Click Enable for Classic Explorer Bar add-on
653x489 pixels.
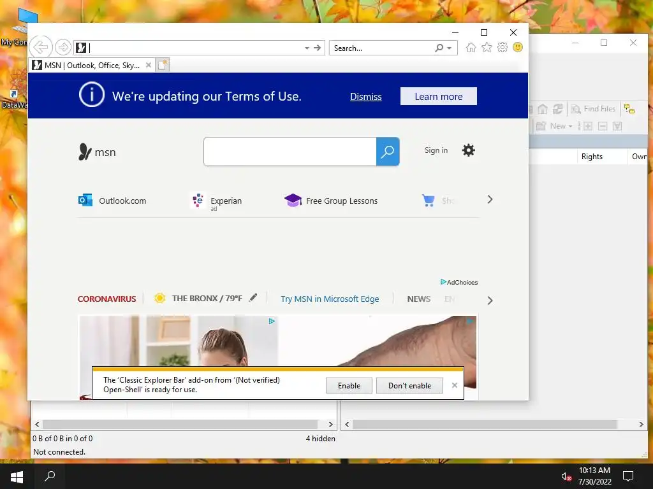coord(349,385)
